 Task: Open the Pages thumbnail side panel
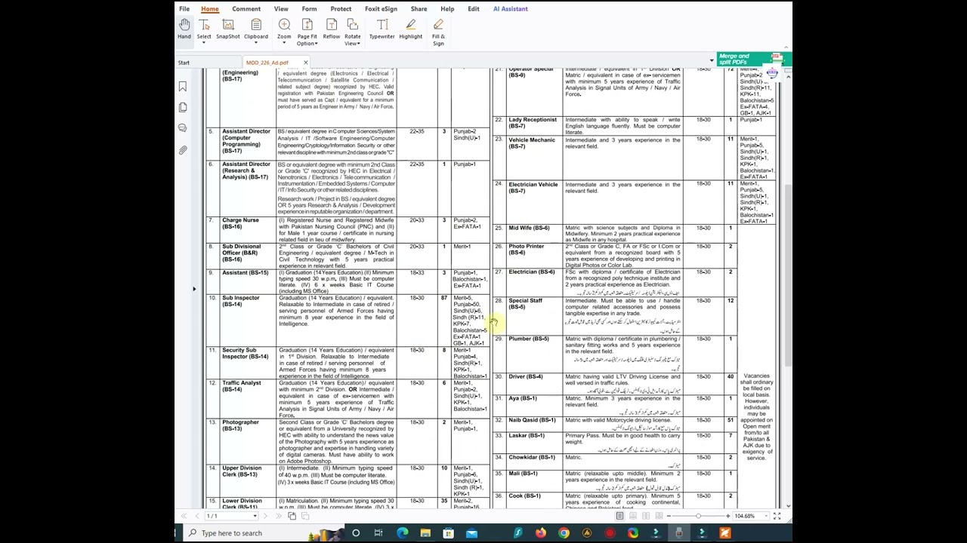tap(183, 108)
